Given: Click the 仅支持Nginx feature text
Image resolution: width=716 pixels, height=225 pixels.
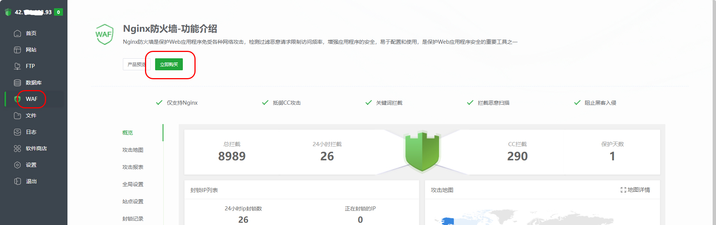Looking at the screenshot, I should [182, 103].
